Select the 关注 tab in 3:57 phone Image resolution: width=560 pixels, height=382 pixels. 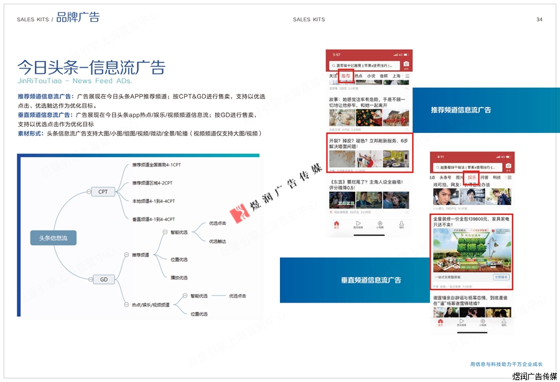pyautogui.click(x=333, y=76)
